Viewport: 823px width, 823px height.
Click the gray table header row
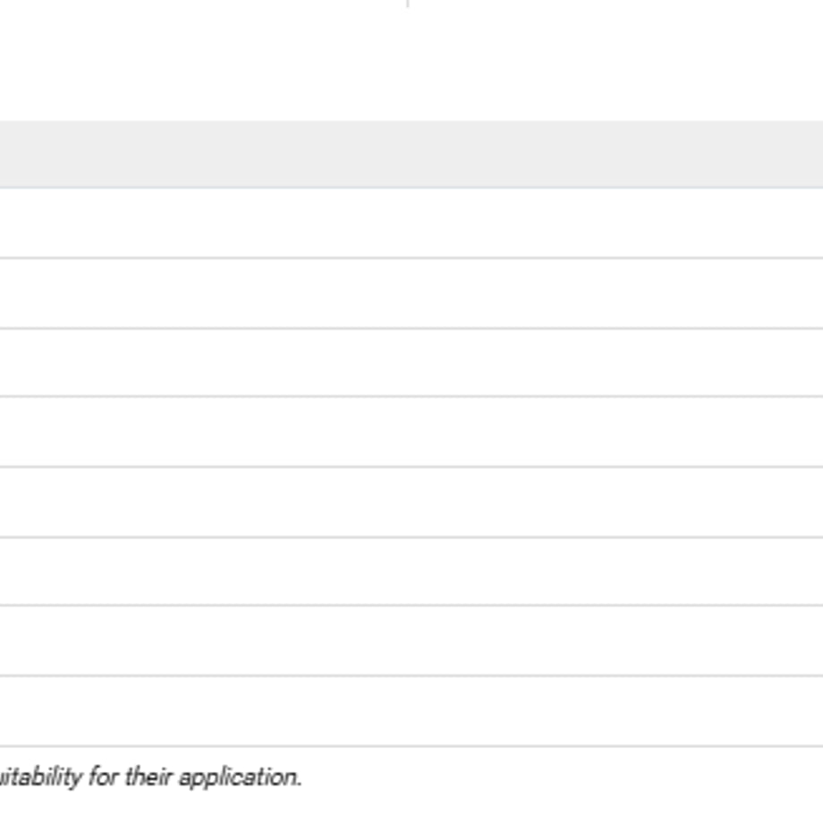(x=411, y=154)
